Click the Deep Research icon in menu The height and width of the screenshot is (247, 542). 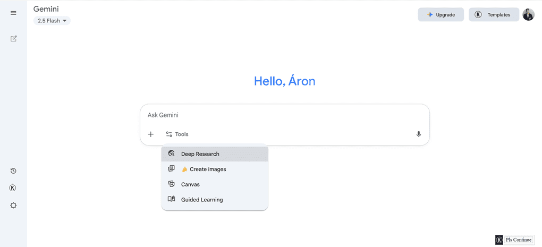[171, 154]
